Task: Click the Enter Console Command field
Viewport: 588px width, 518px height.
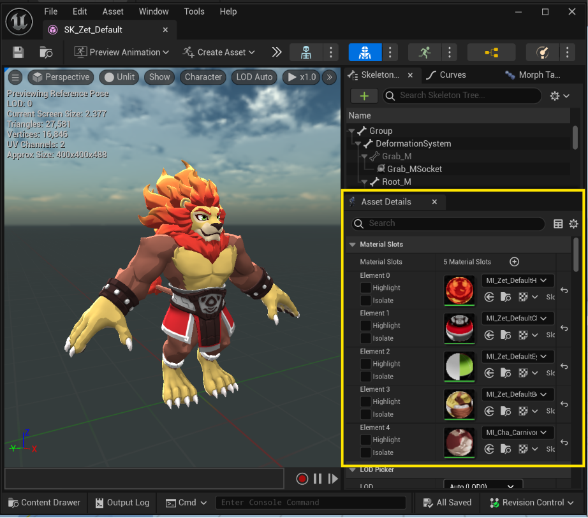Action: click(311, 503)
